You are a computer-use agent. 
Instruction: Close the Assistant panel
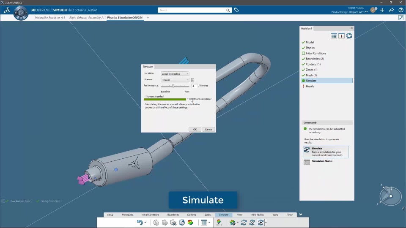[x=351, y=28]
